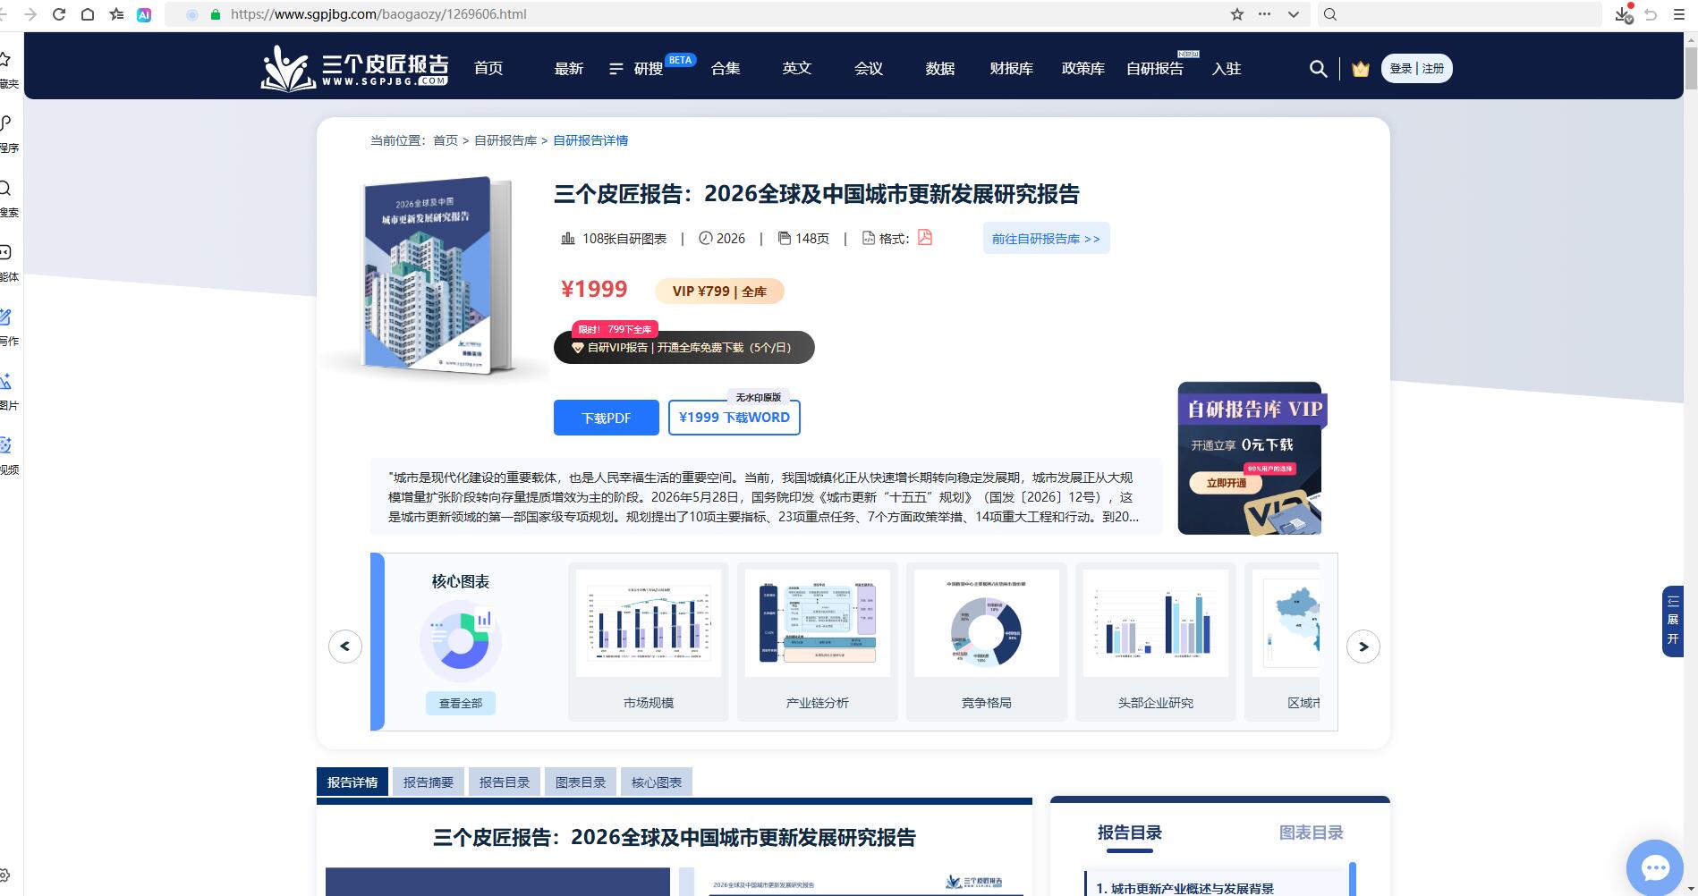Click the ¥1999 下载WORD button
This screenshot has height=896, width=1698.
734,418
